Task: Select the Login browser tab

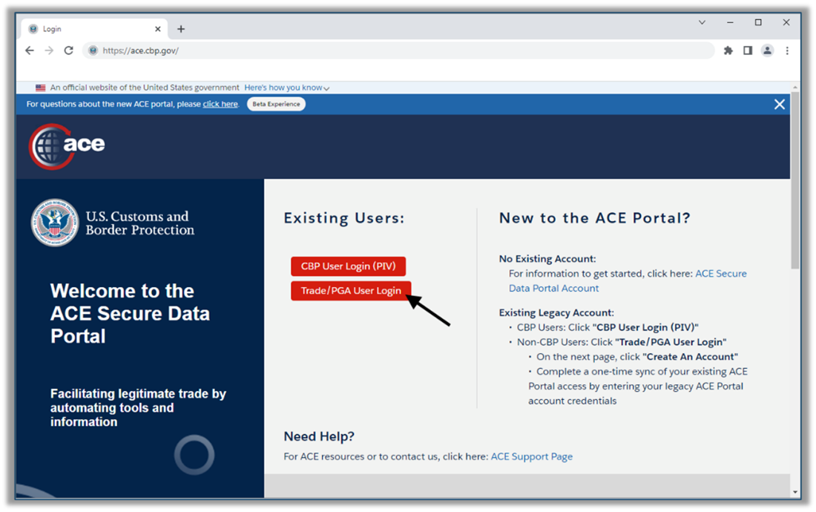Action: 94,29
